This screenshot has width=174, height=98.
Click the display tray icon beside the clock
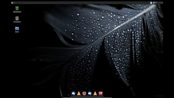click(x=156, y=3)
